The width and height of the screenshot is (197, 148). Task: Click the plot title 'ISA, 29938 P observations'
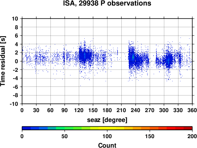pos(107,3)
